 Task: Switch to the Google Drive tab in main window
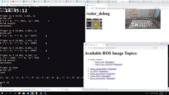112,2
